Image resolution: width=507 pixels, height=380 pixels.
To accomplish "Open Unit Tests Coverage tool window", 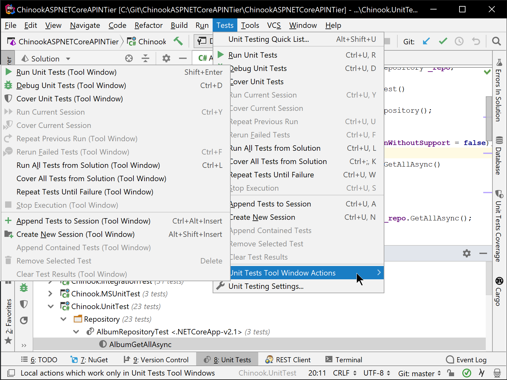I will point(499,226).
